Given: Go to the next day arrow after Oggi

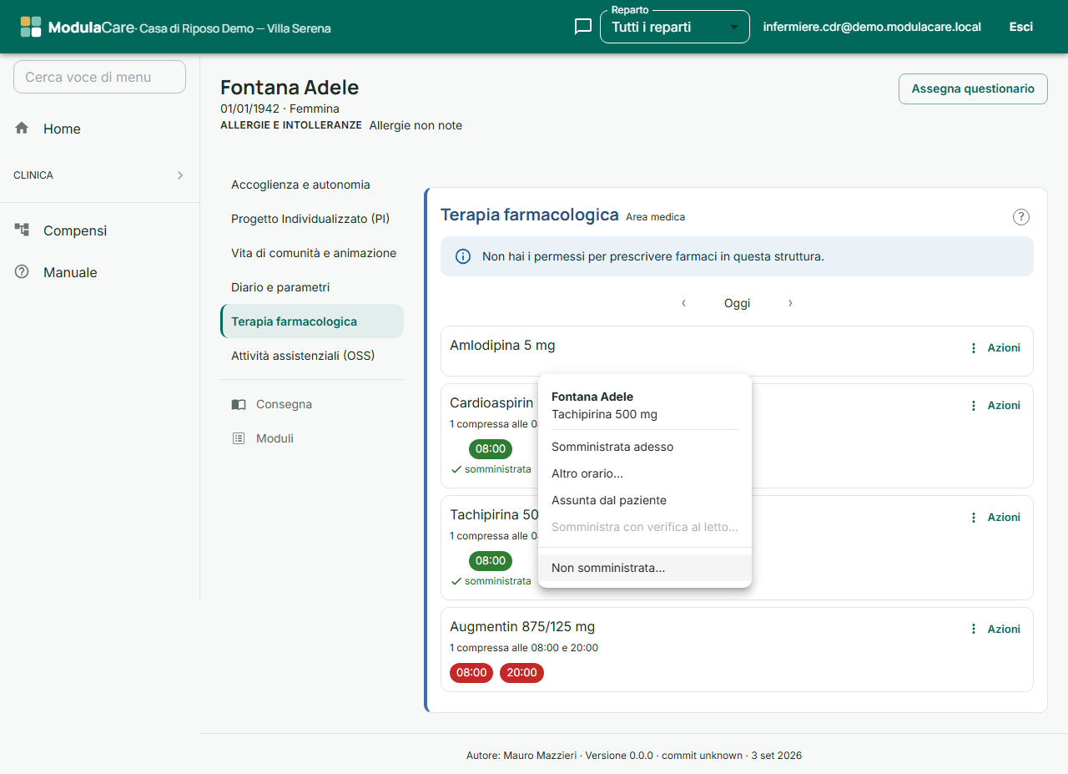Looking at the screenshot, I should tap(790, 303).
